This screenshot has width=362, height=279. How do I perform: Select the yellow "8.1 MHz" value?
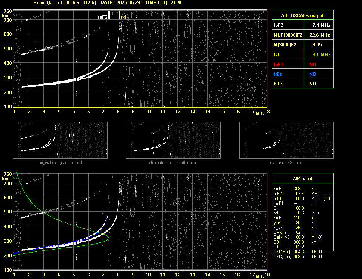pos(321,55)
